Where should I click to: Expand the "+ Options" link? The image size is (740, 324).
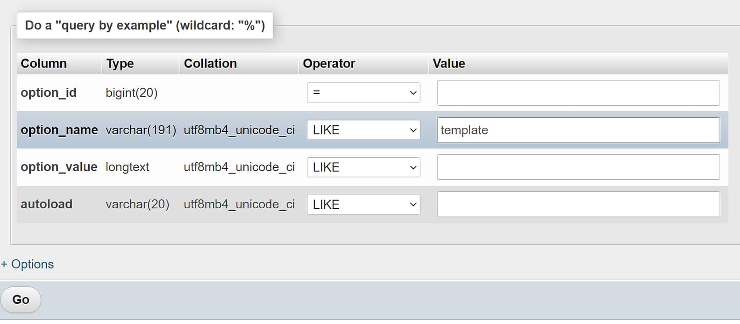(27, 264)
